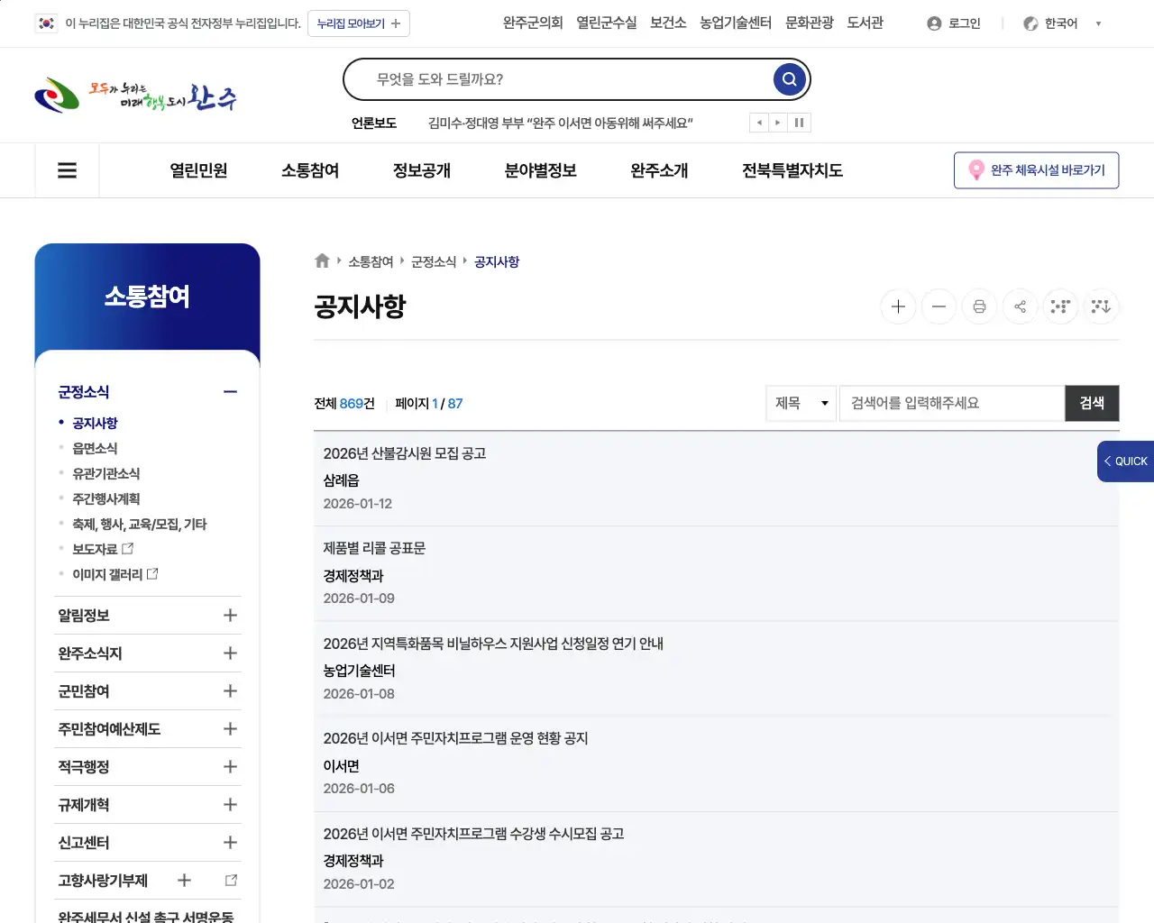The width and height of the screenshot is (1154, 923).
Task: Print the 공지사항 page
Action: [979, 306]
